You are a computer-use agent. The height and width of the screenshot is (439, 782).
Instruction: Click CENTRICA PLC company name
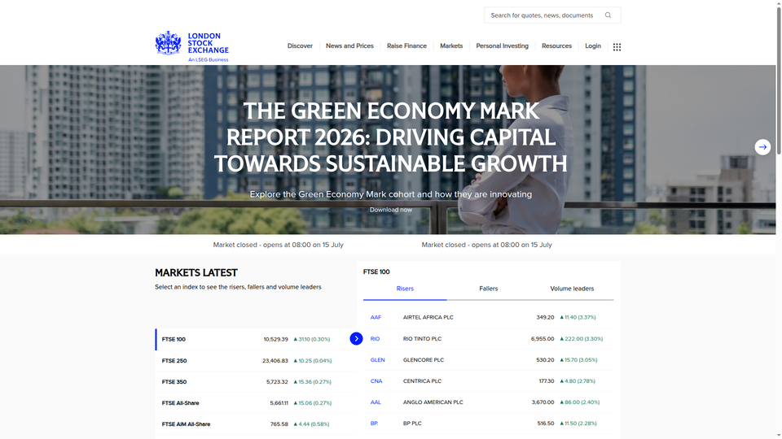(422, 380)
